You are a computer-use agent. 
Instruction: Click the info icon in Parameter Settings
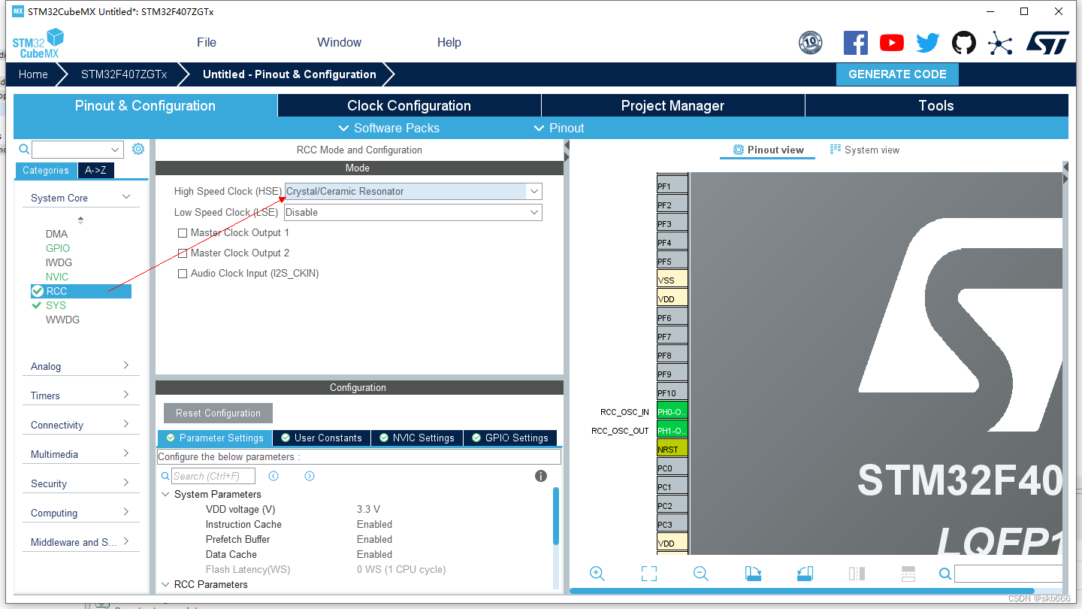point(540,476)
